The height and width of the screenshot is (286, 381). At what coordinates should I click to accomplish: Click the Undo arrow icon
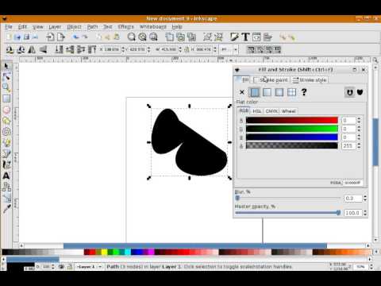tap(76, 37)
